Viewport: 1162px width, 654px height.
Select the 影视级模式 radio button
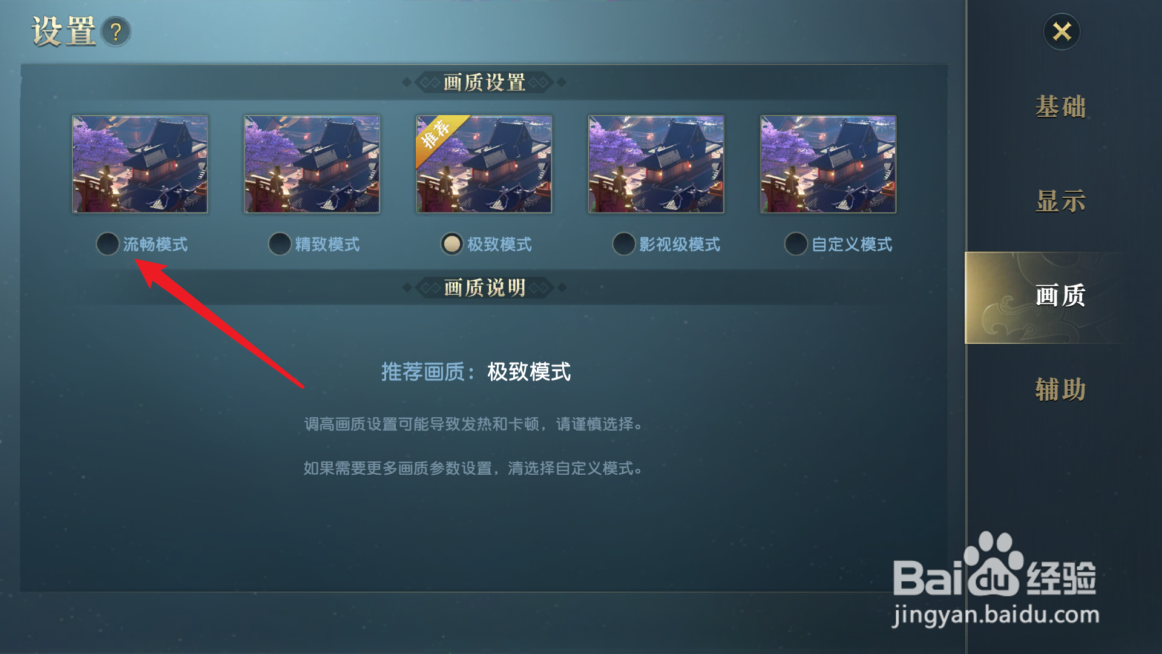click(623, 244)
